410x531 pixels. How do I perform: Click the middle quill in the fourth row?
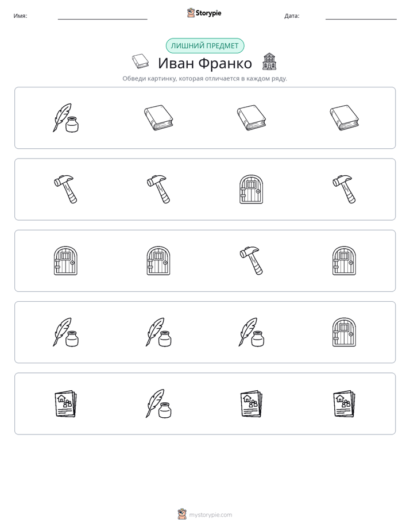158,332
